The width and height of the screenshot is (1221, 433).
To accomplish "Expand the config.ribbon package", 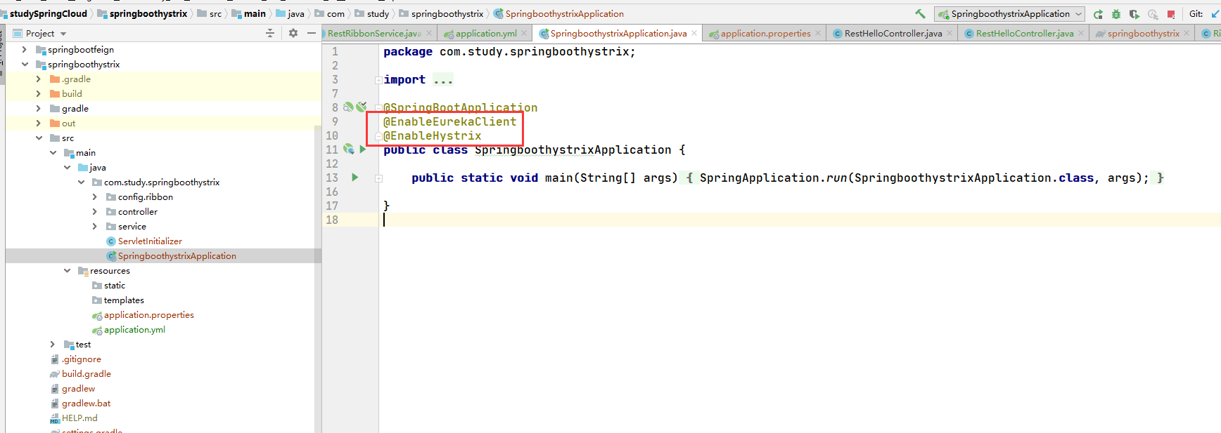I will [95, 197].
